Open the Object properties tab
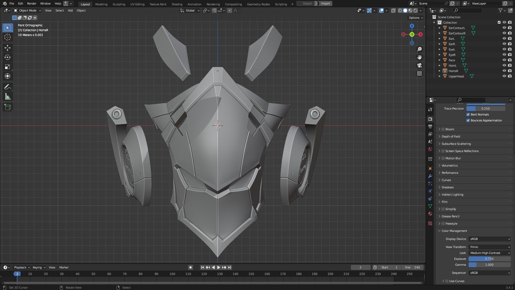This screenshot has height=290, width=515. [x=430, y=169]
